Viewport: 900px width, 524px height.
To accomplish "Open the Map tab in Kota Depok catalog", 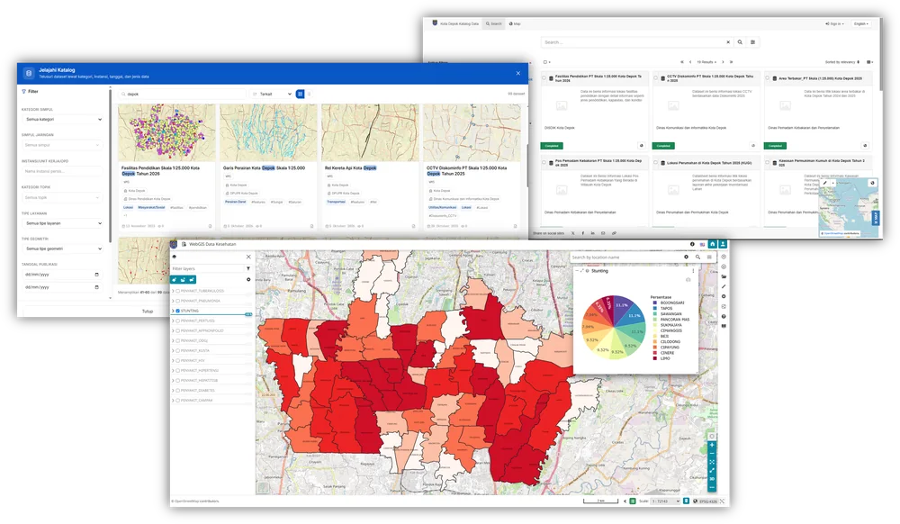I will (x=515, y=24).
